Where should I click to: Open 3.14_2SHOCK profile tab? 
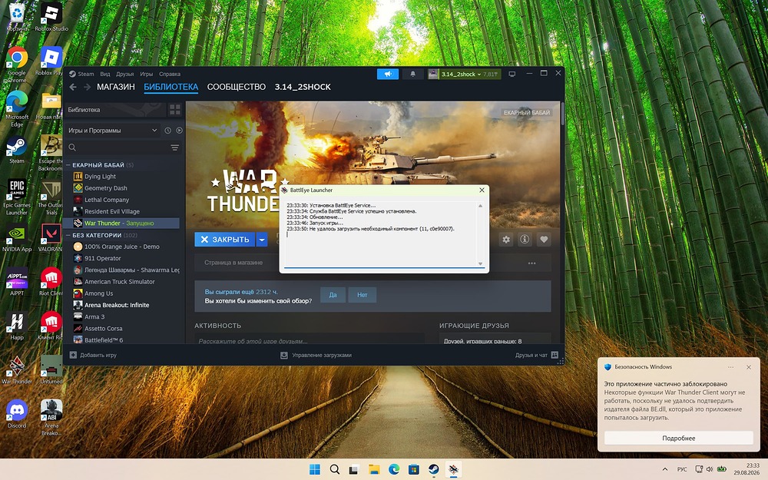click(x=303, y=87)
